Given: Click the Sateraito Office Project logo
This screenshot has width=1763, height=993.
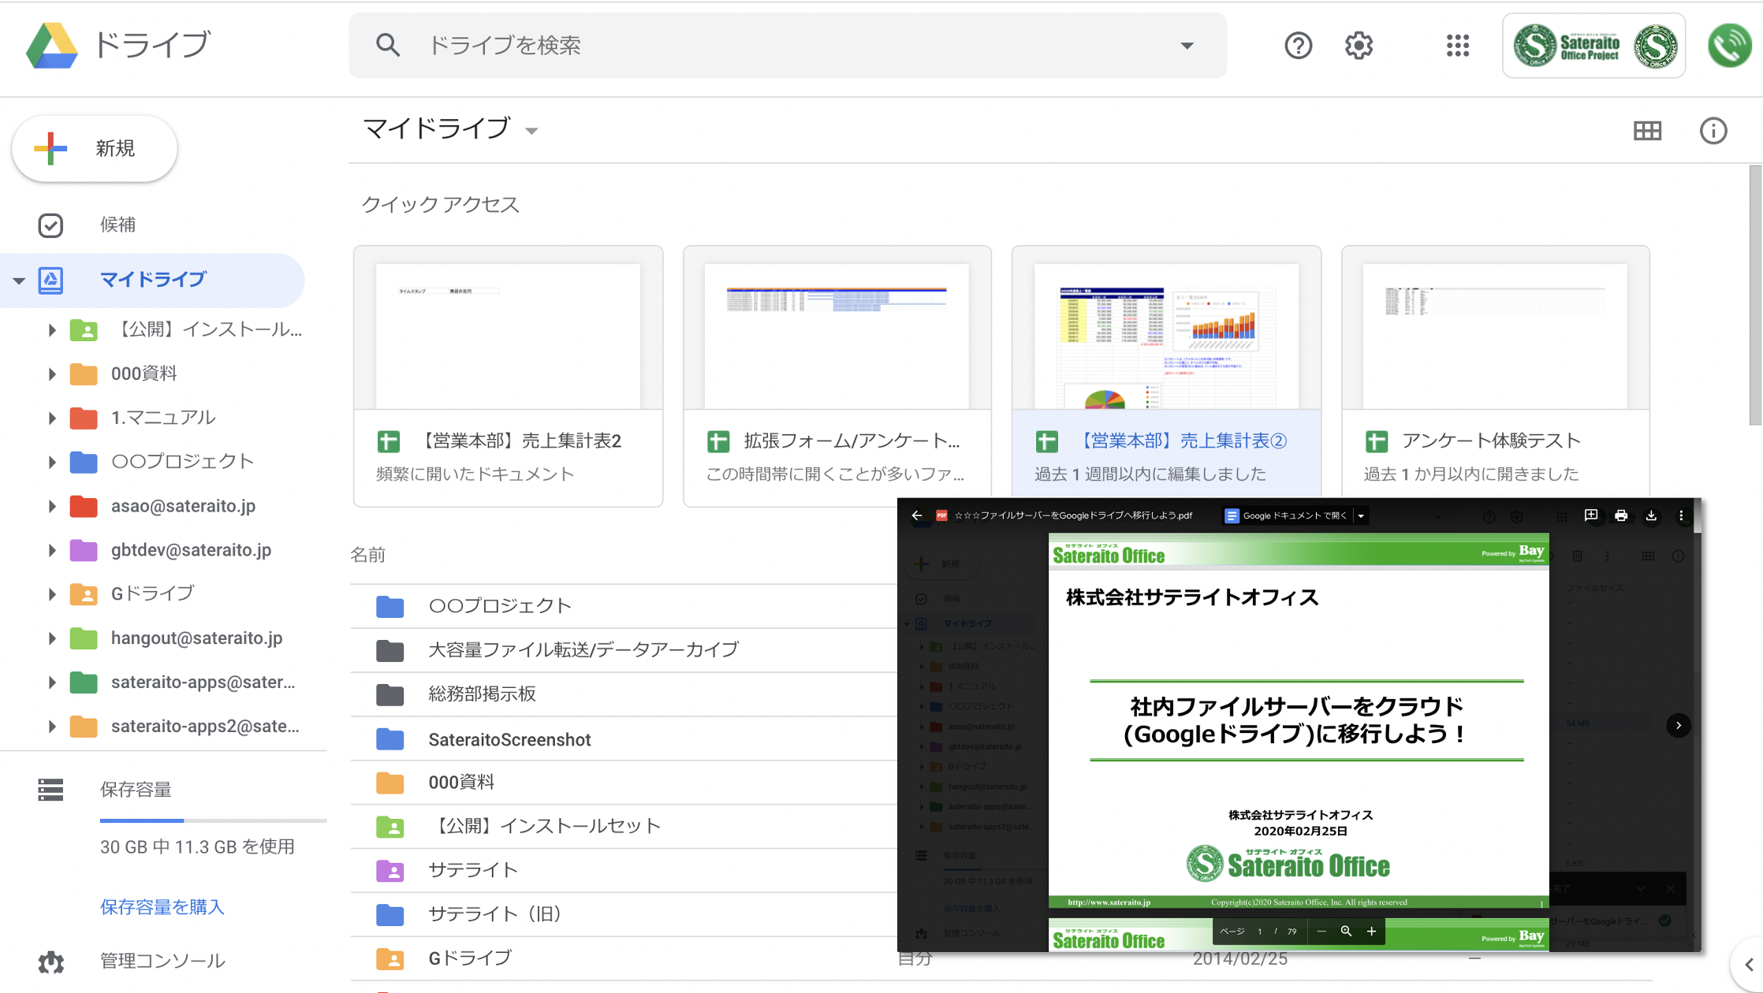Looking at the screenshot, I should 1593,46.
